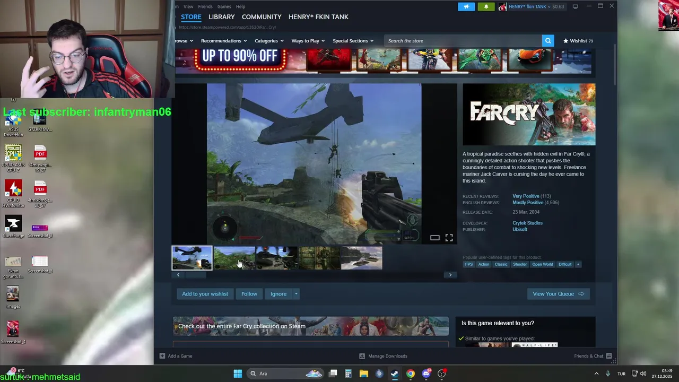
Task: Open File Explorer from the taskbar
Action: click(x=364, y=374)
